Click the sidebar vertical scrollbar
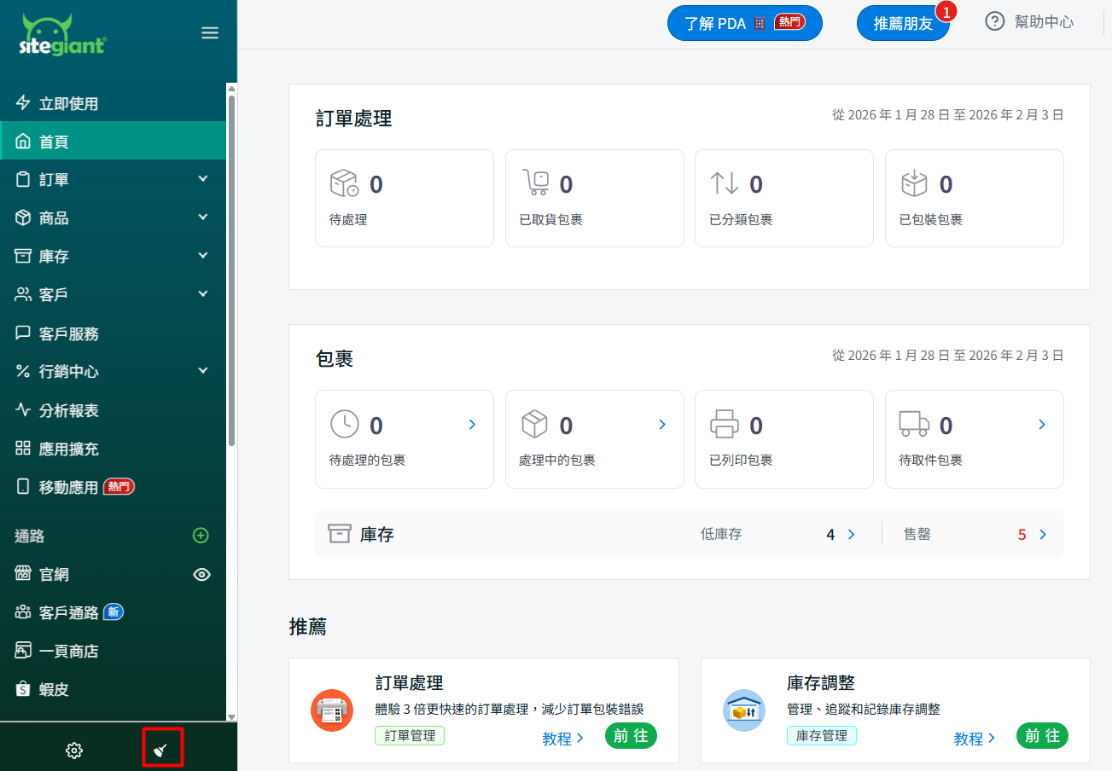The image size is (1112, 771). point(231,269)
